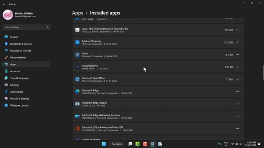
Task: Open more options for MaxxAudioPro
Action: pos(238,67)
